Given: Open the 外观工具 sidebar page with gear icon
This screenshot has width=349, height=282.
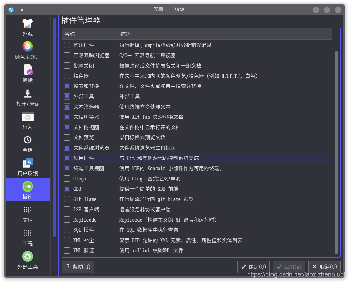Looking at the screenshot, I should click(x=28, y=260).
